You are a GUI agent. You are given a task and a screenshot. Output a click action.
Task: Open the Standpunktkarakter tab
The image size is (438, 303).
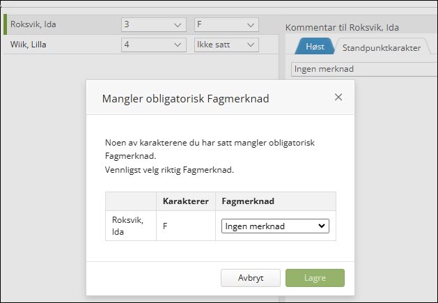[x=381, y=48]
